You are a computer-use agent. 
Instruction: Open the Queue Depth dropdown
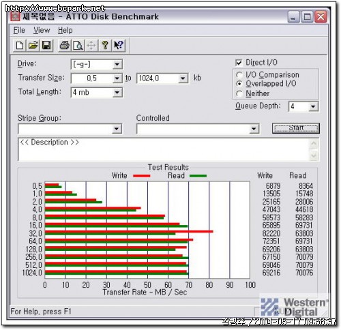pos(313,106)
